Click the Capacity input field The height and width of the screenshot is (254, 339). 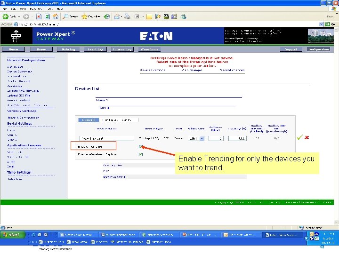(x=237, y=138)
